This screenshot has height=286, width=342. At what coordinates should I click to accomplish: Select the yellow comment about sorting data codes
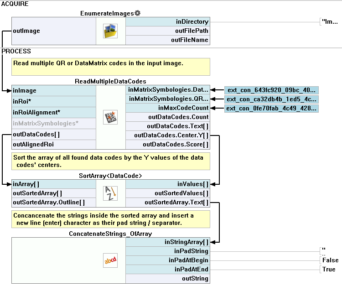[111, 161]
